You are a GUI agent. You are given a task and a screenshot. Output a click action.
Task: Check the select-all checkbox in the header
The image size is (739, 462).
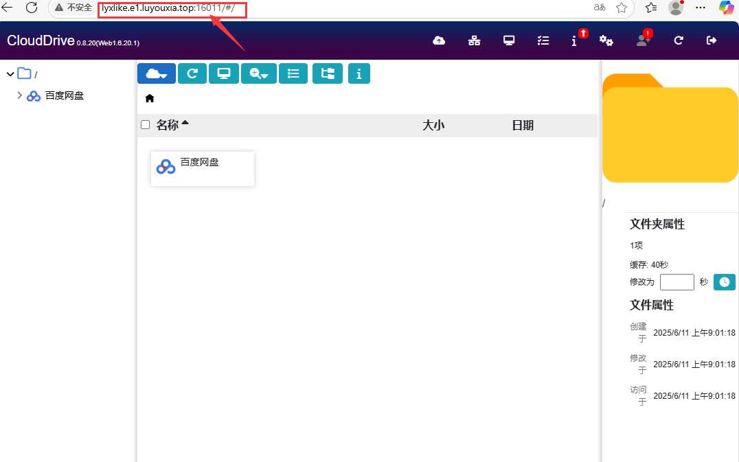click(145, 124)
